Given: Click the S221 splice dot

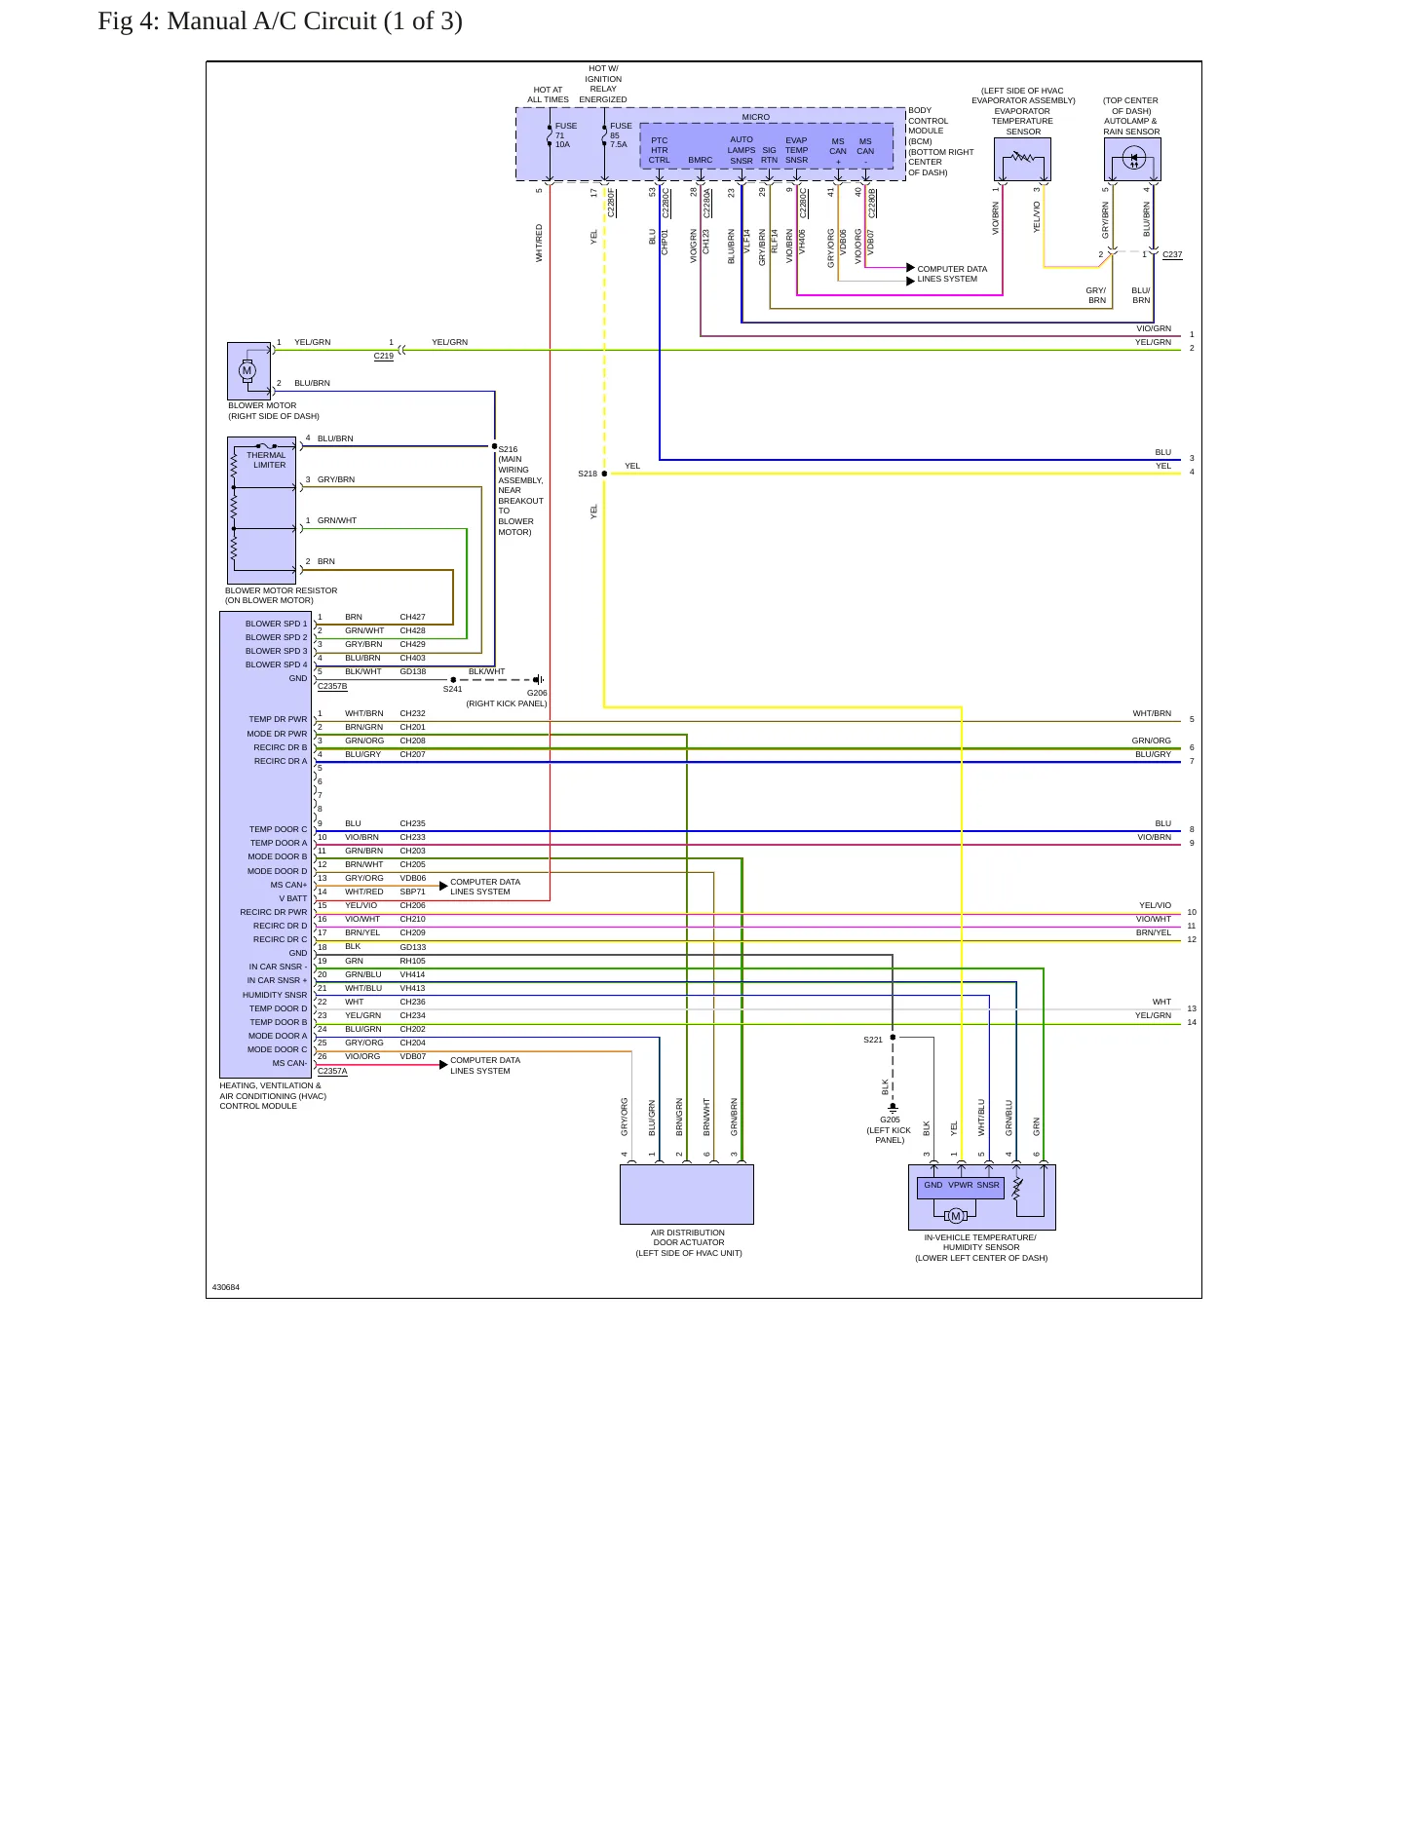Looking at the screenshot, I should point(893,1038).
